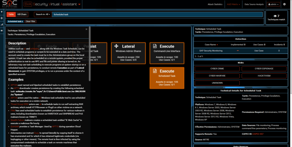
Task: Go to Attack Statistics
Action: [x=215, y=4]
